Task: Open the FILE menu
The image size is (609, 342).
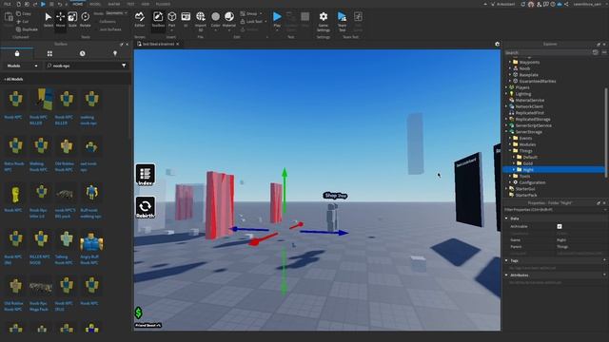Action: click(8, 4)
